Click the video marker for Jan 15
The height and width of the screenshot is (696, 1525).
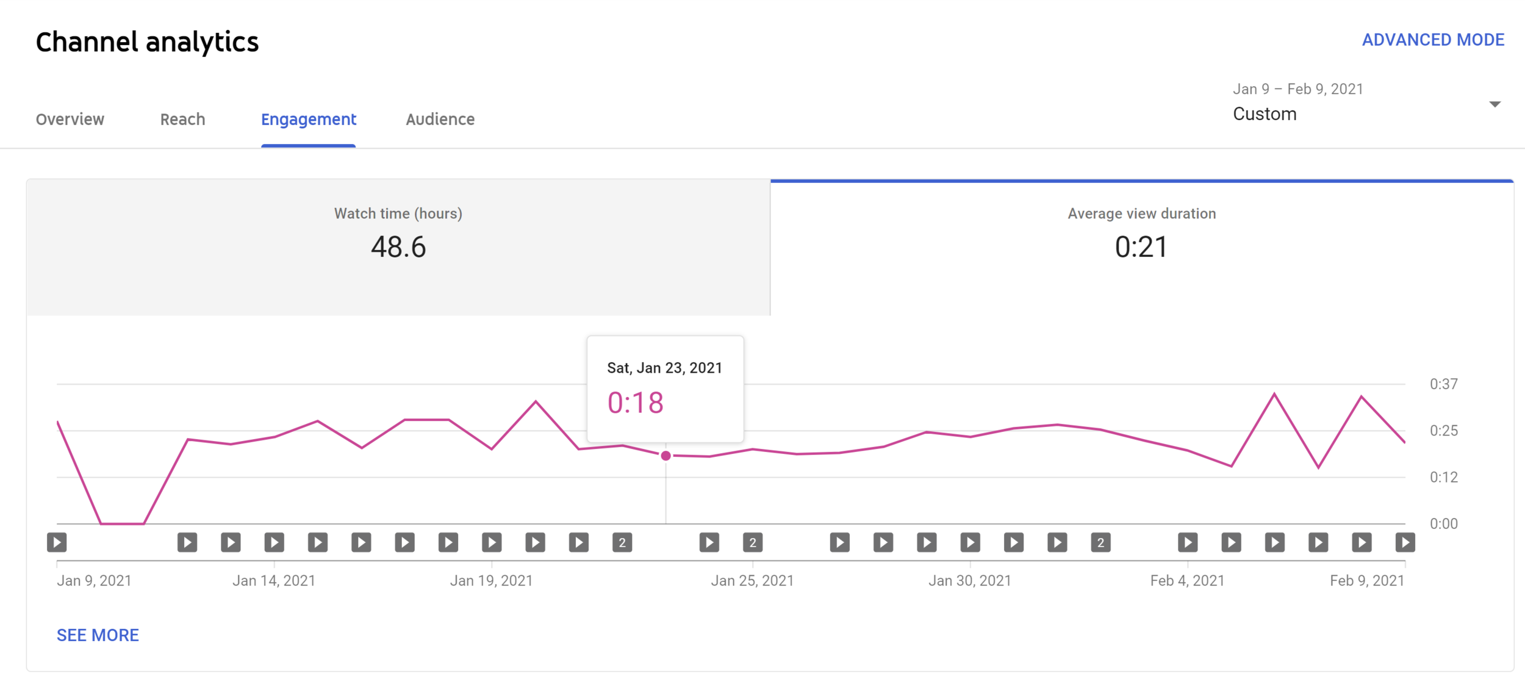(x=318, y=542)
